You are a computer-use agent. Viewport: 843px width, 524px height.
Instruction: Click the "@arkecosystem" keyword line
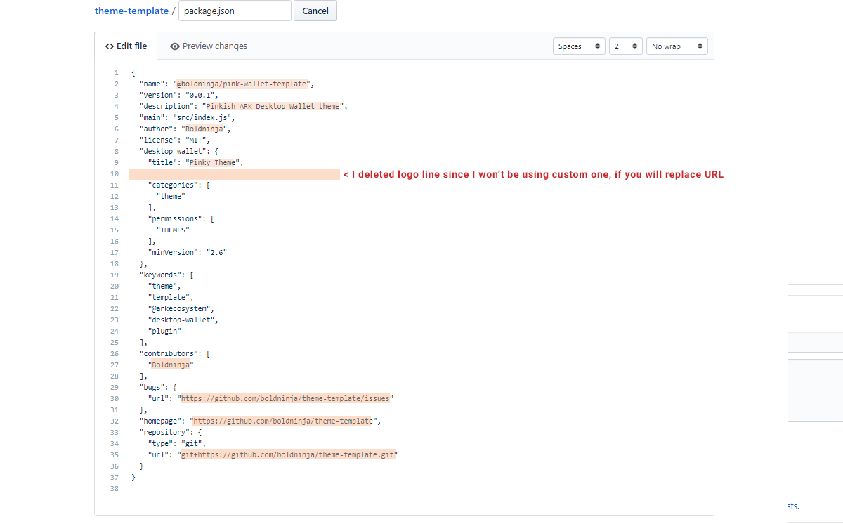(x=181, y=308)
